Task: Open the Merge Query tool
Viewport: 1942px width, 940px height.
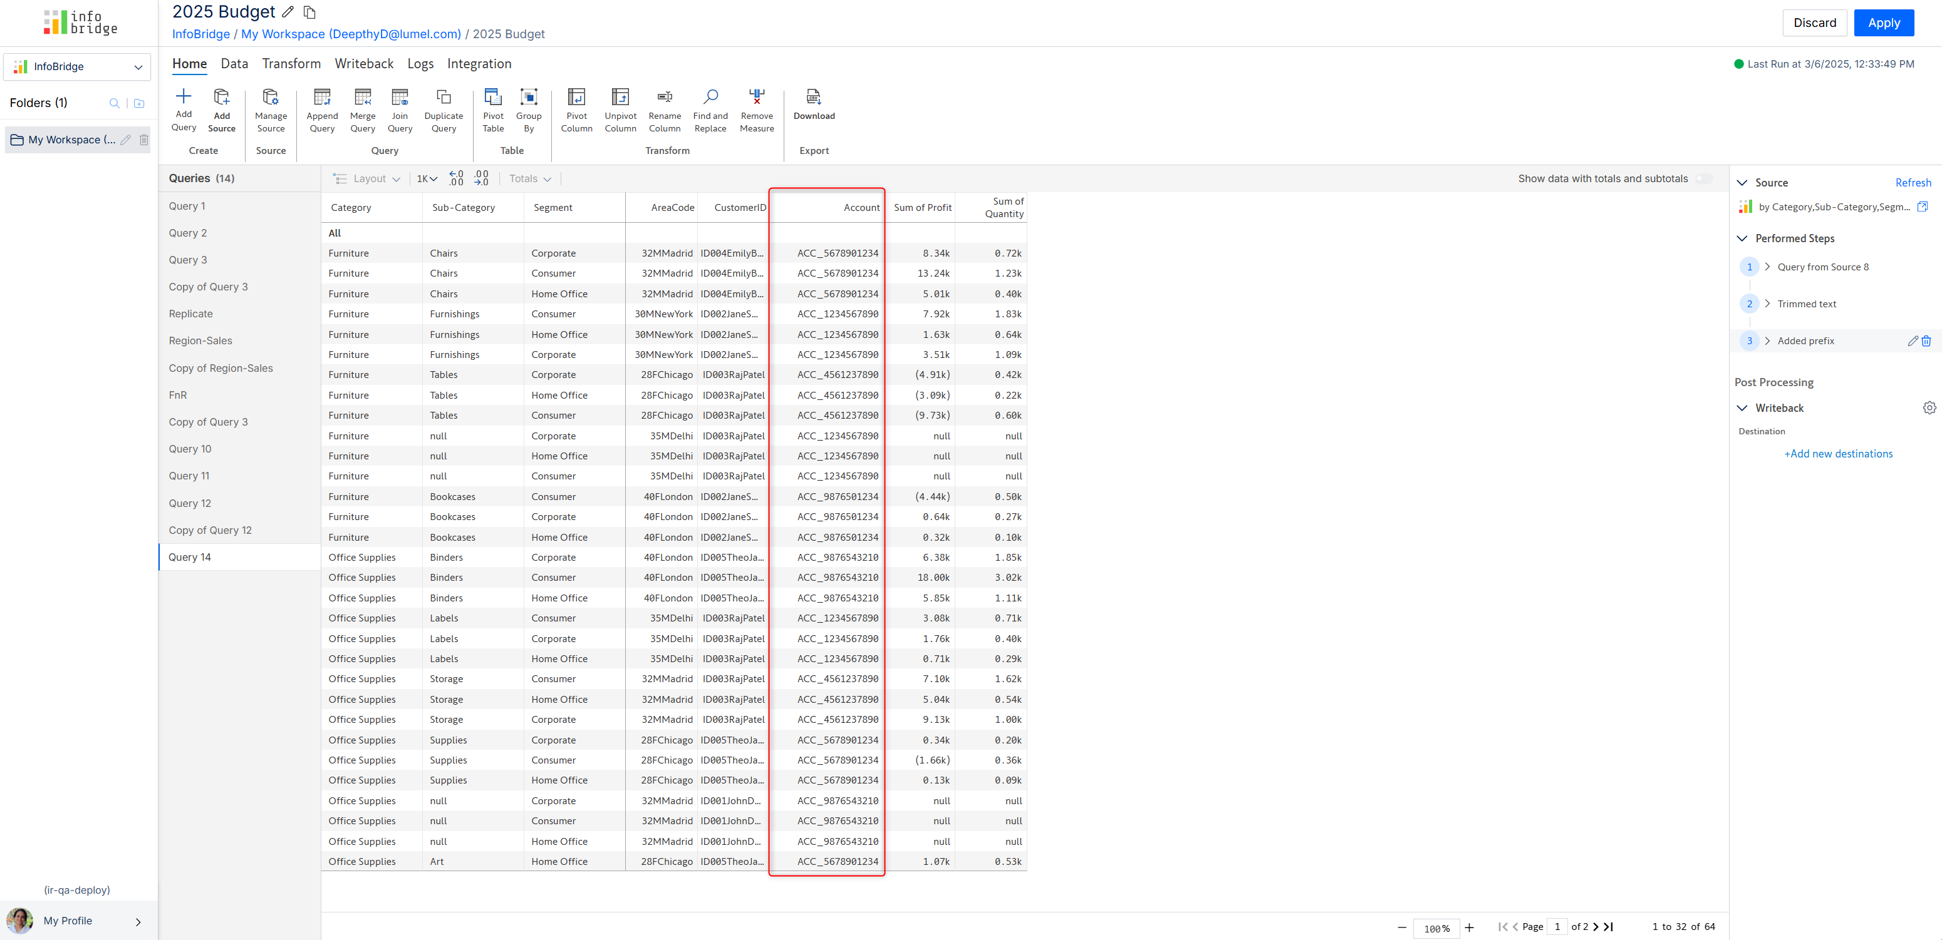Action: pos(362,97)
